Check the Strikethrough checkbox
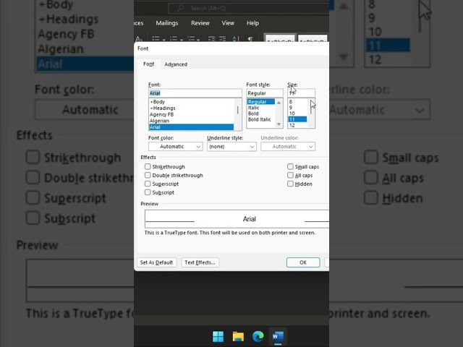Screen dimensions: 463x347 click(x=148, y=167)
